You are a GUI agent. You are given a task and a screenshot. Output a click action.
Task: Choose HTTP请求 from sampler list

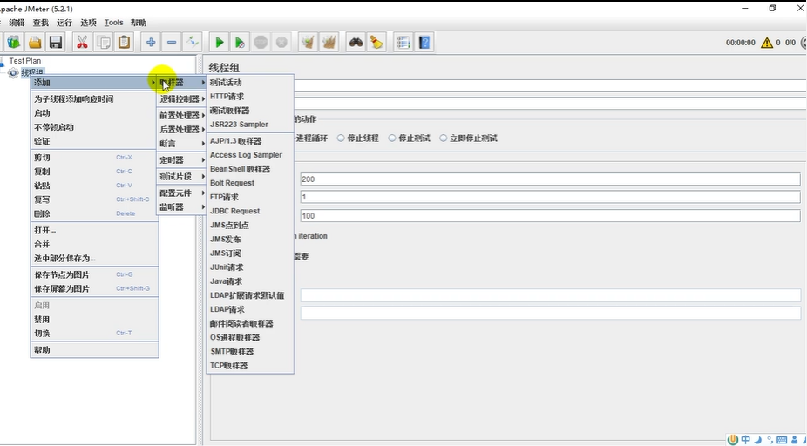point(250,96)
